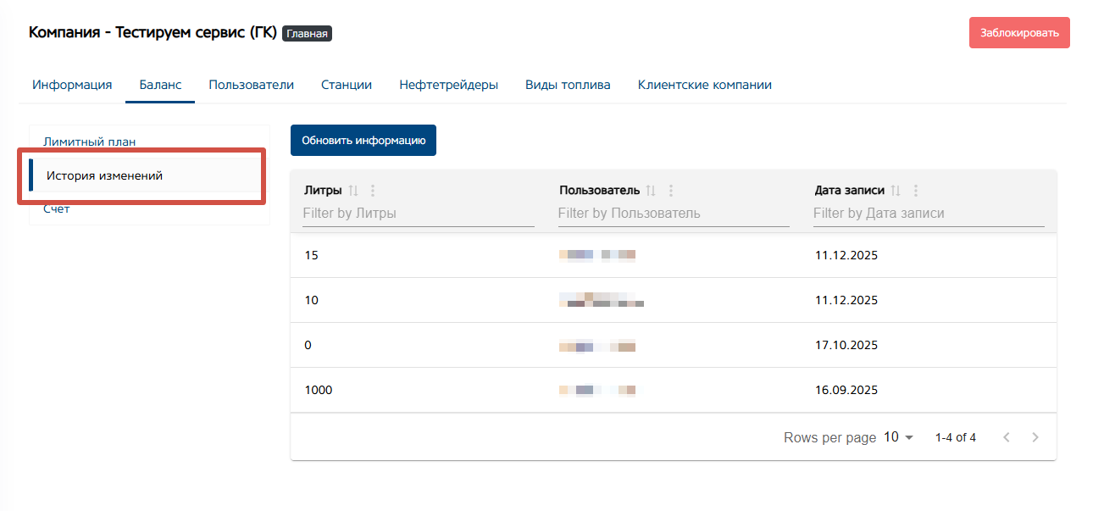
Task: Open the Пользователь column menu
Action: 671,191
